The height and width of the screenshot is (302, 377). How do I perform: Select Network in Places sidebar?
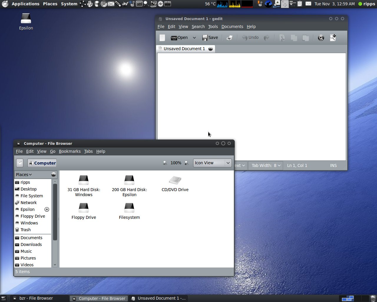(33, 203)
